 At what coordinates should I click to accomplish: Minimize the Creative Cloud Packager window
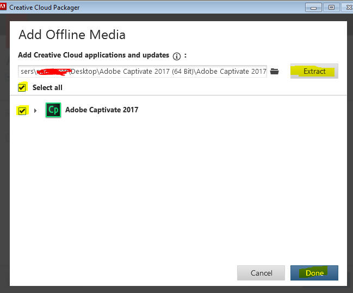[x=313, y=8]
